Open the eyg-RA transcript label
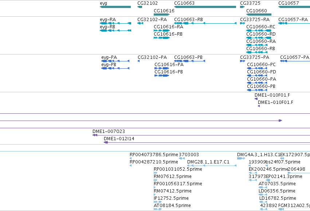The width and height of the screenshot is (310, 211). click(x=108, y=20)
